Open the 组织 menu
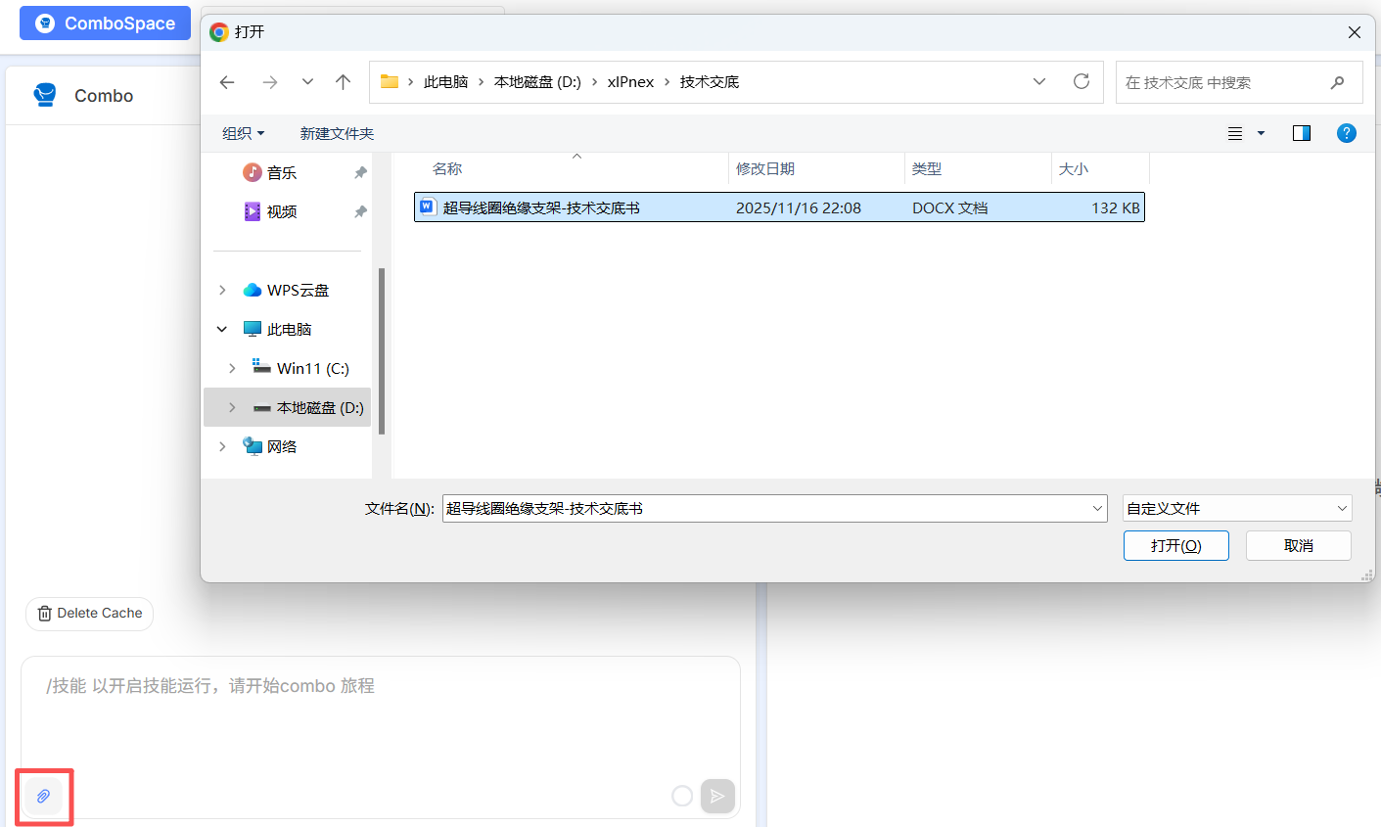The image size is (1381, 827). coord(243,133)
